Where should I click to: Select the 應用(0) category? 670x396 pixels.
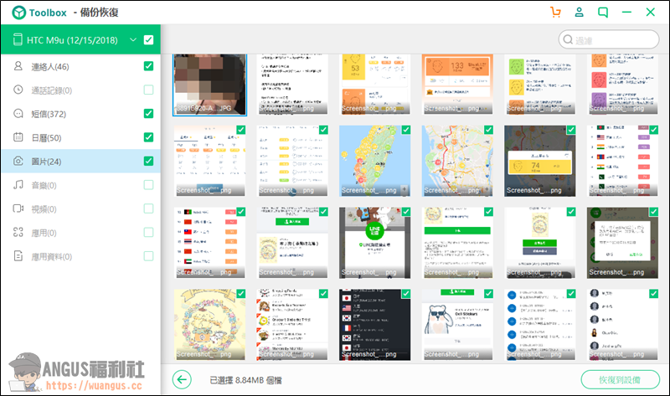coord(80,233)
